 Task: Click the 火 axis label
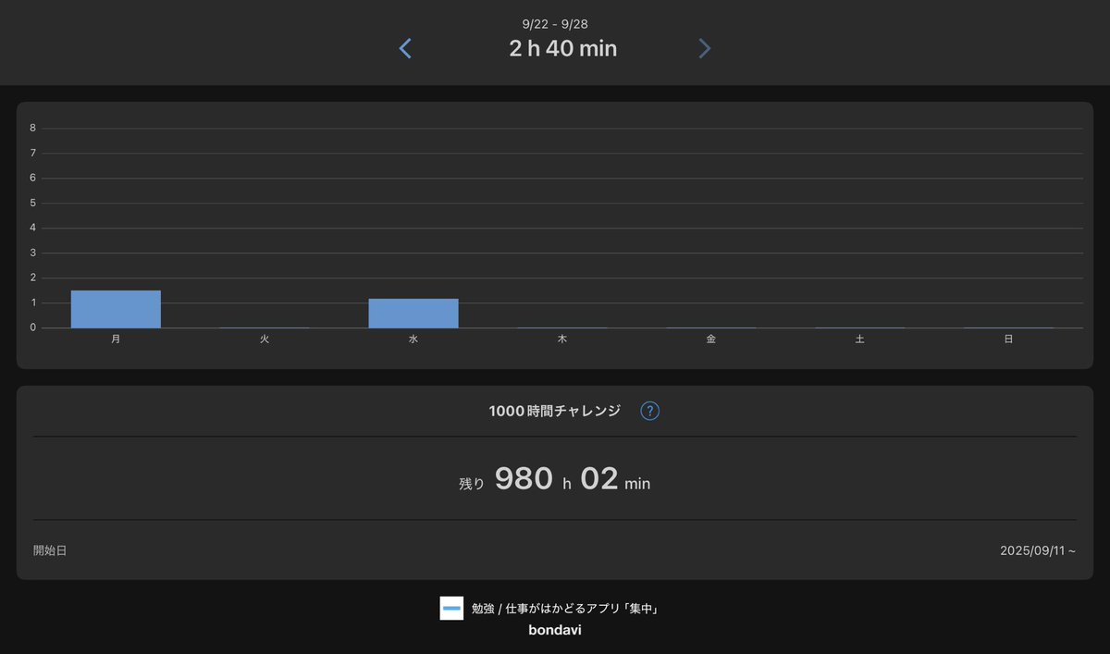tap(265, 339)
